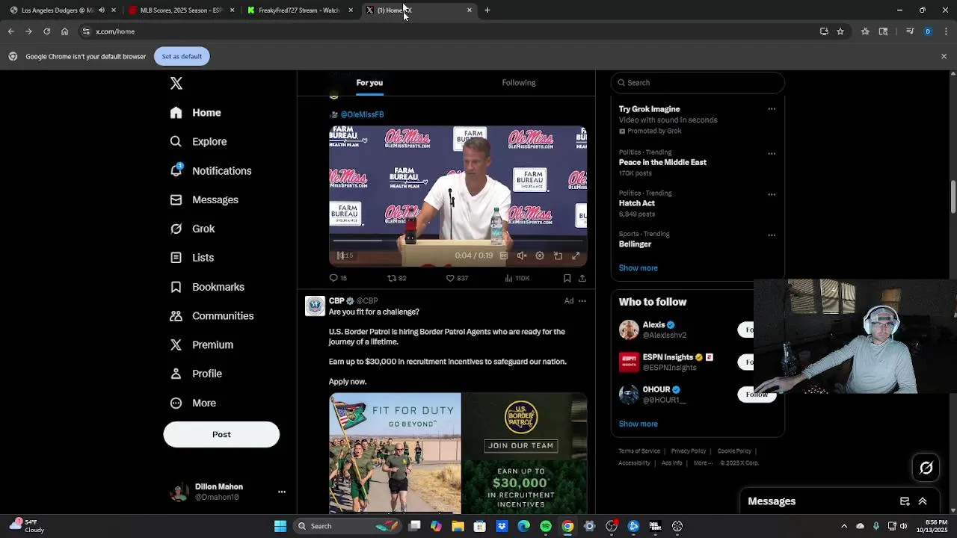Open Try Grok Imagine more options

[772, 109]
